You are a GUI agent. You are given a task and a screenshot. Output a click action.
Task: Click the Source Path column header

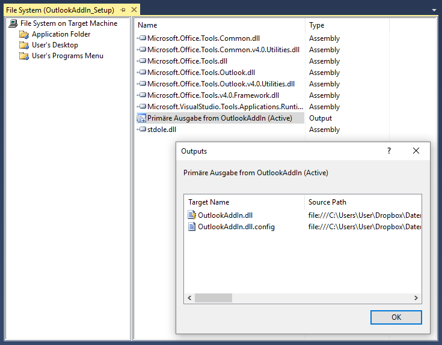tap(327, 202)
